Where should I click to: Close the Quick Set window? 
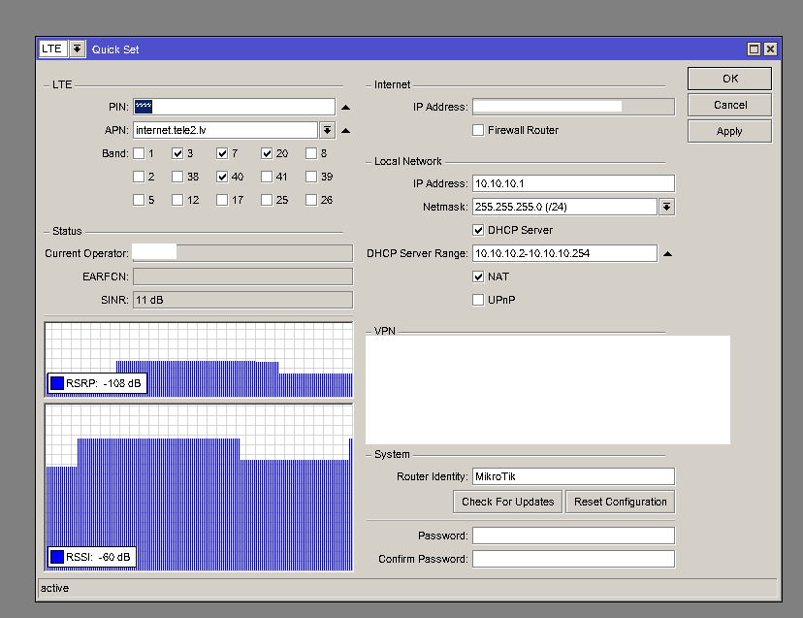coord(770,49)
